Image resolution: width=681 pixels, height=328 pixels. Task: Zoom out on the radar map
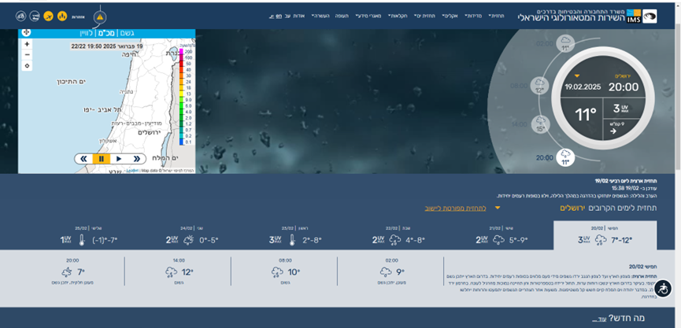click(x=27, y=55)
